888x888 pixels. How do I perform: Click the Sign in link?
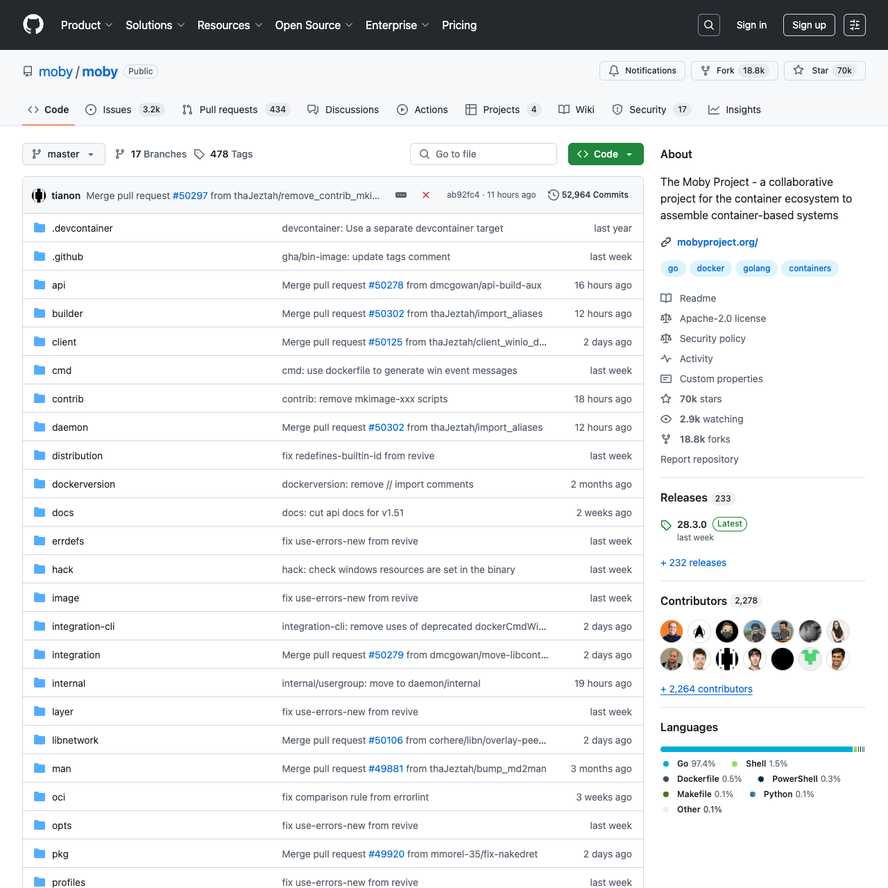tap(751, 25)
